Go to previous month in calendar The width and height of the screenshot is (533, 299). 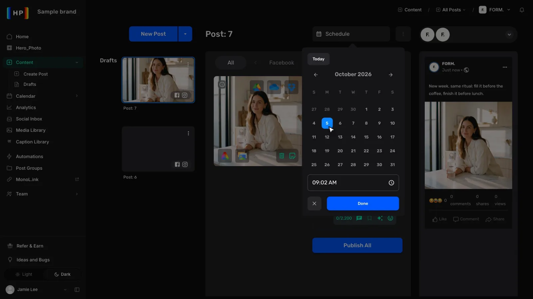(x=315, y=75)
